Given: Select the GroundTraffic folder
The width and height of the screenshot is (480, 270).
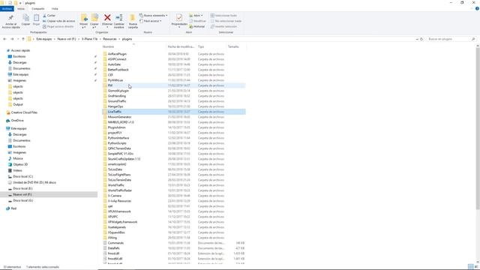Looking at the screenshot, I should 117,101.
